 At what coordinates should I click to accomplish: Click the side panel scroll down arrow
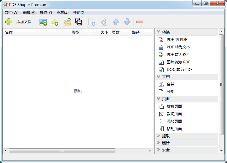[221, 151]
